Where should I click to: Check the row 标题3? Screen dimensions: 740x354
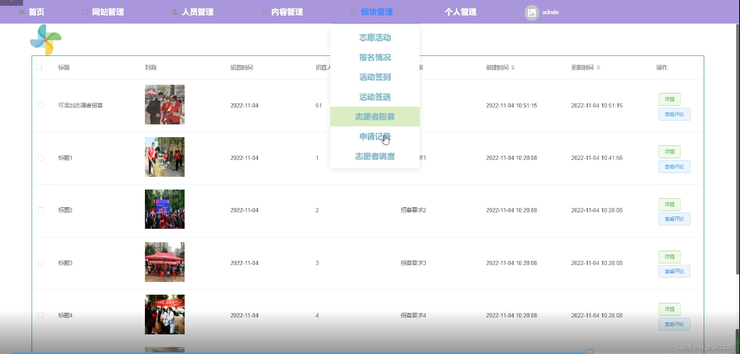40,263
